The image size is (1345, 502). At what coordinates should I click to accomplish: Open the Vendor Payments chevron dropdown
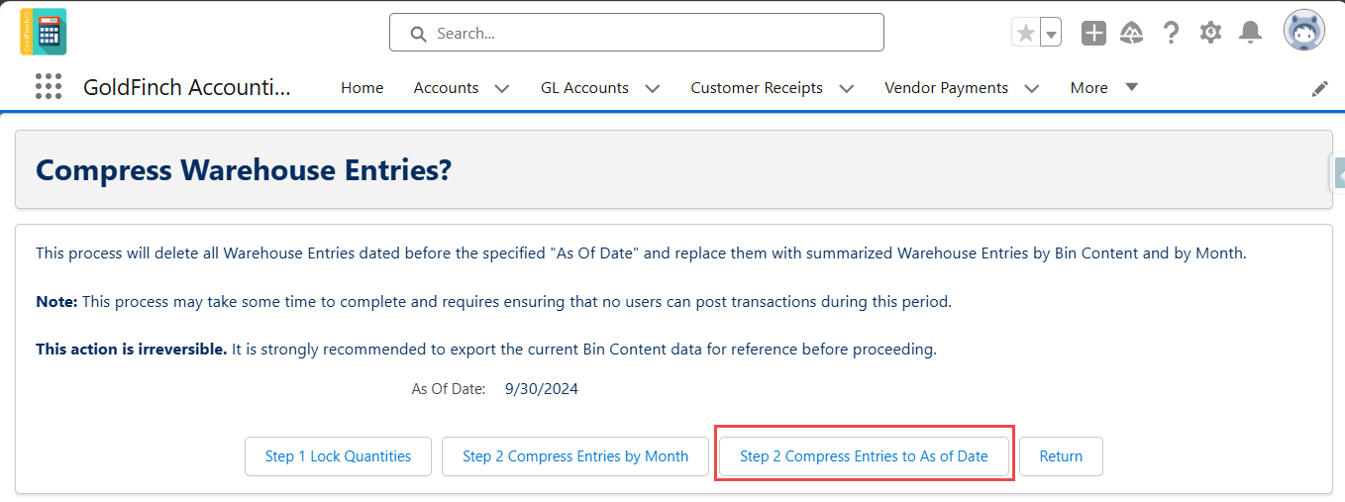click(x=1032, y=88)
